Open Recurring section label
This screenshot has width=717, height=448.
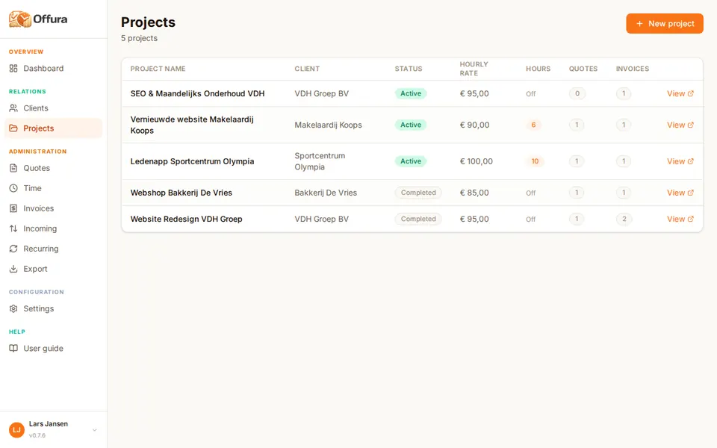coord(41,249)
